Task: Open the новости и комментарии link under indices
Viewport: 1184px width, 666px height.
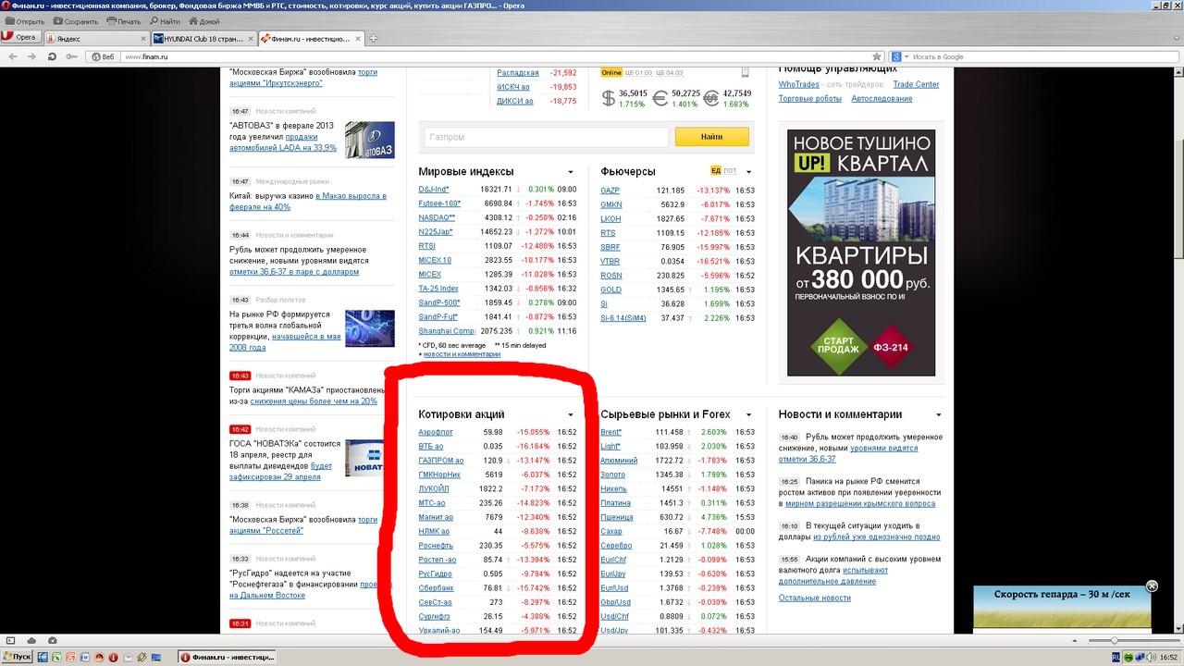Action: coord(462,354)
